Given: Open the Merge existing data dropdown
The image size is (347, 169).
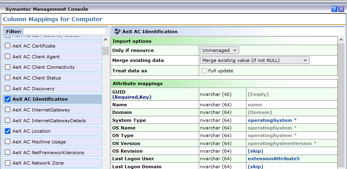Looking at the screenshot, I should coord(255,60).
